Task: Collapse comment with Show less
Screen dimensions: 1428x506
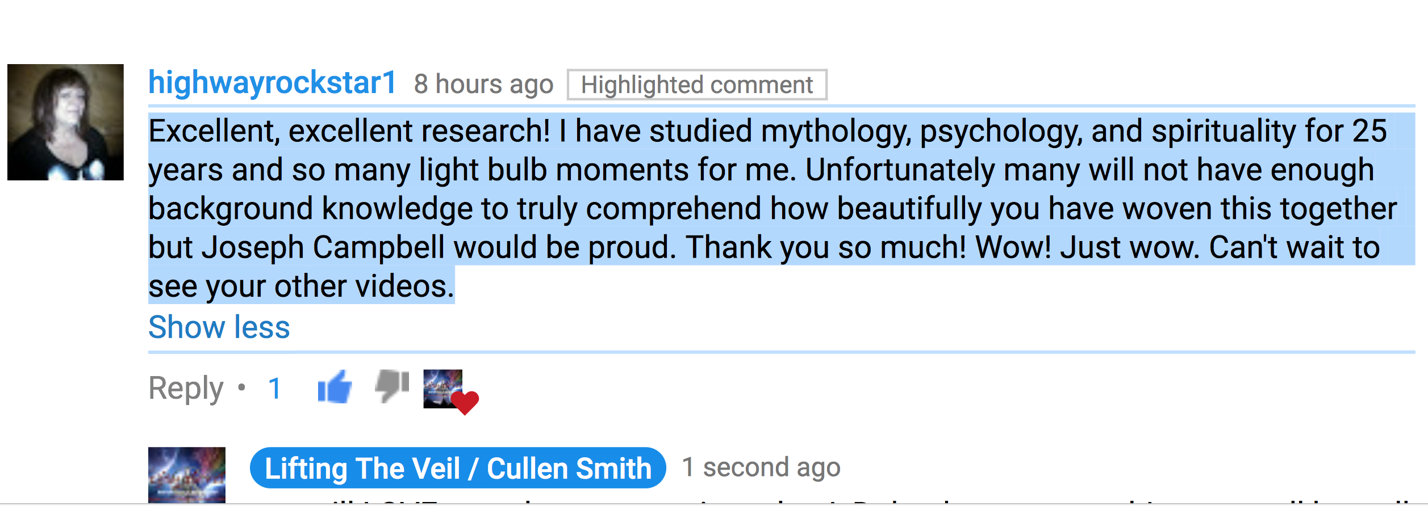Action: (219, 327)
